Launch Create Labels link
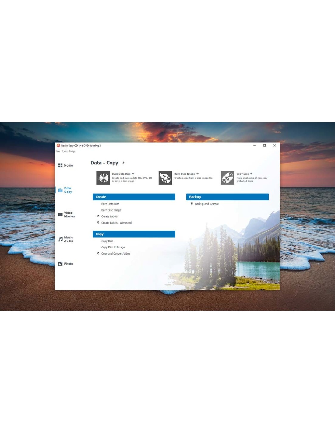Viewport: 335px width, 433px height. coord(109,216)
